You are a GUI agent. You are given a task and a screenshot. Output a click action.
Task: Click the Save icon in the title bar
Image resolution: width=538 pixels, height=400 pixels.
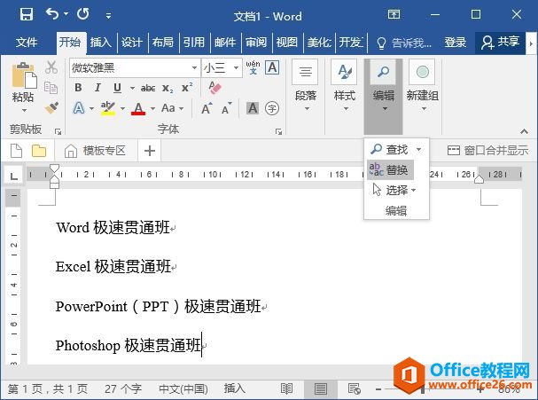point(26,14)
